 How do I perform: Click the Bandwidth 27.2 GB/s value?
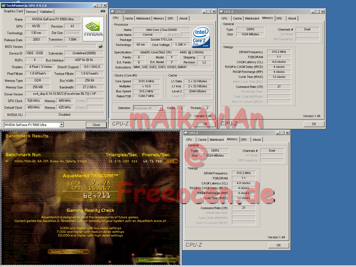tap(89, 87)
